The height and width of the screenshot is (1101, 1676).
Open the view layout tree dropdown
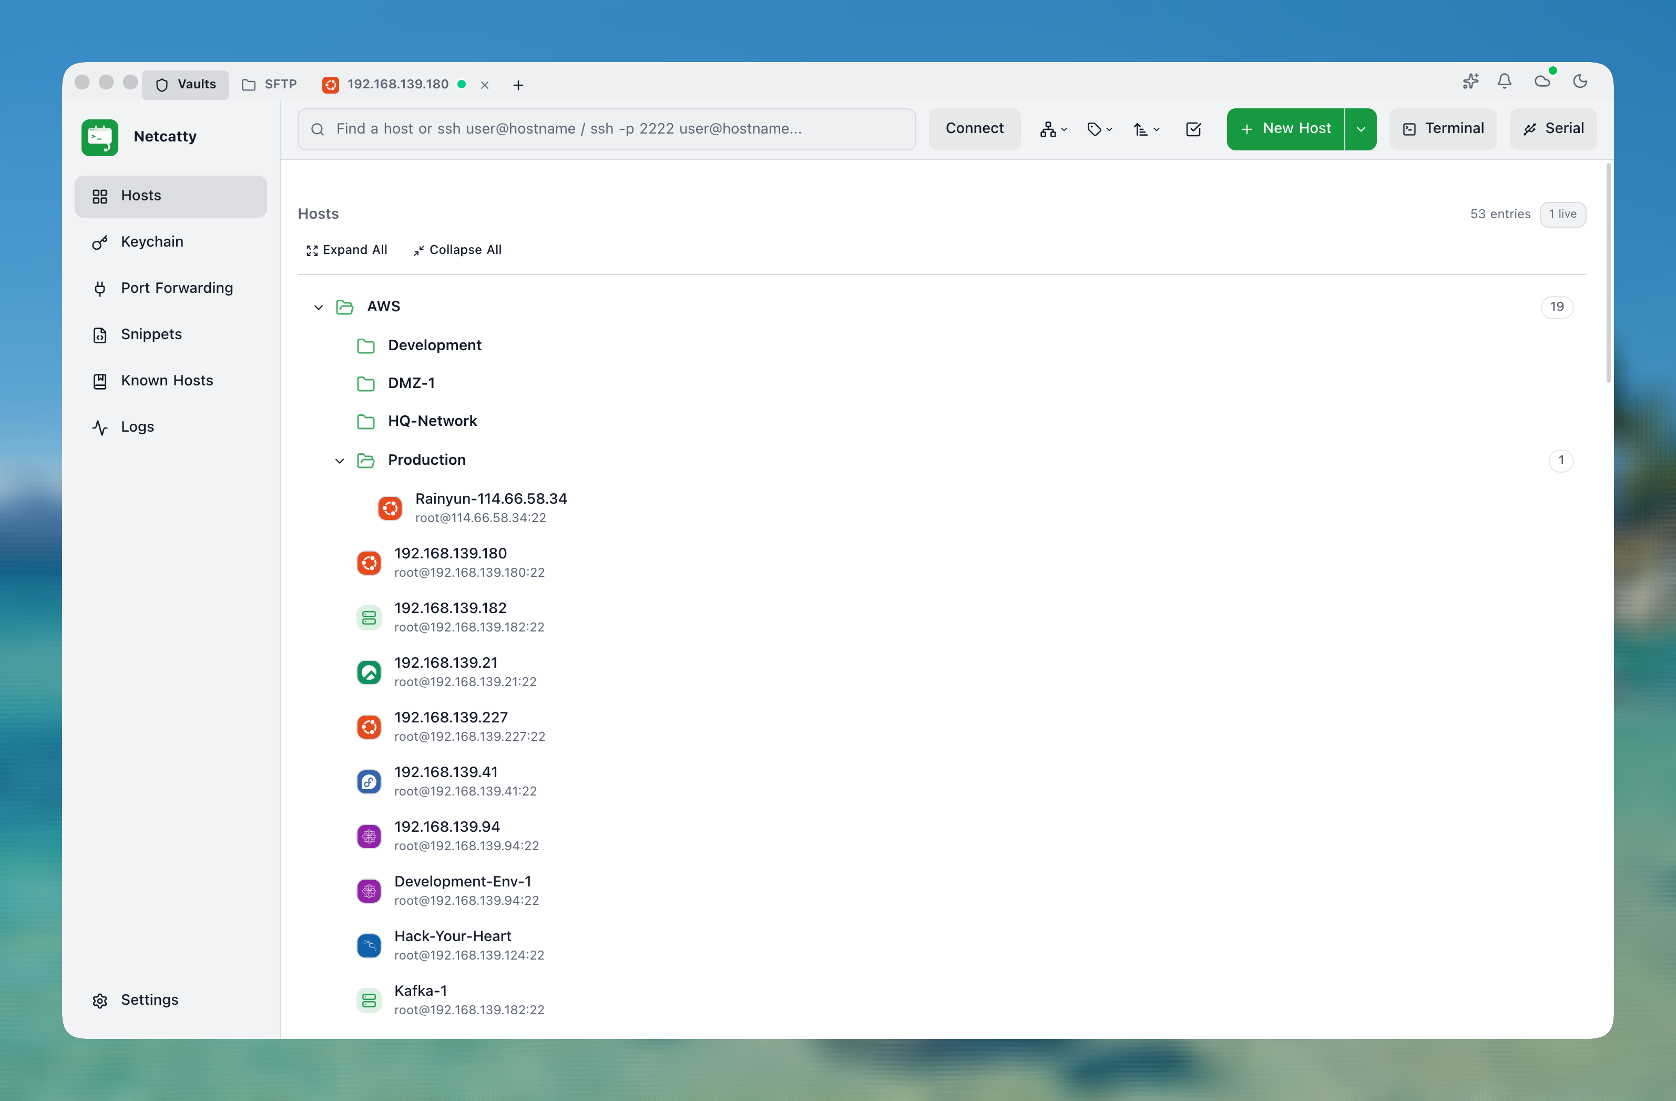[1054, 129]
